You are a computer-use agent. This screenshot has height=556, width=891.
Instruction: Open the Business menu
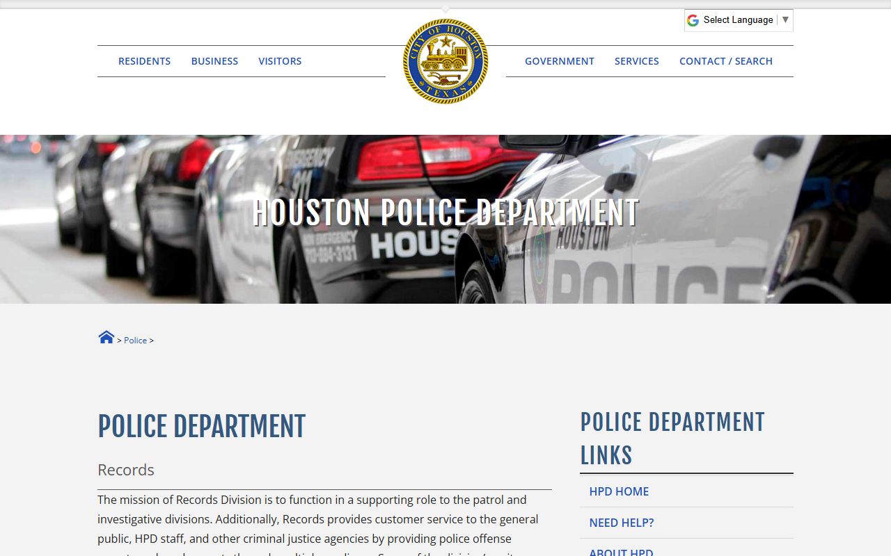pyautogui.click(x=214, y=61)
